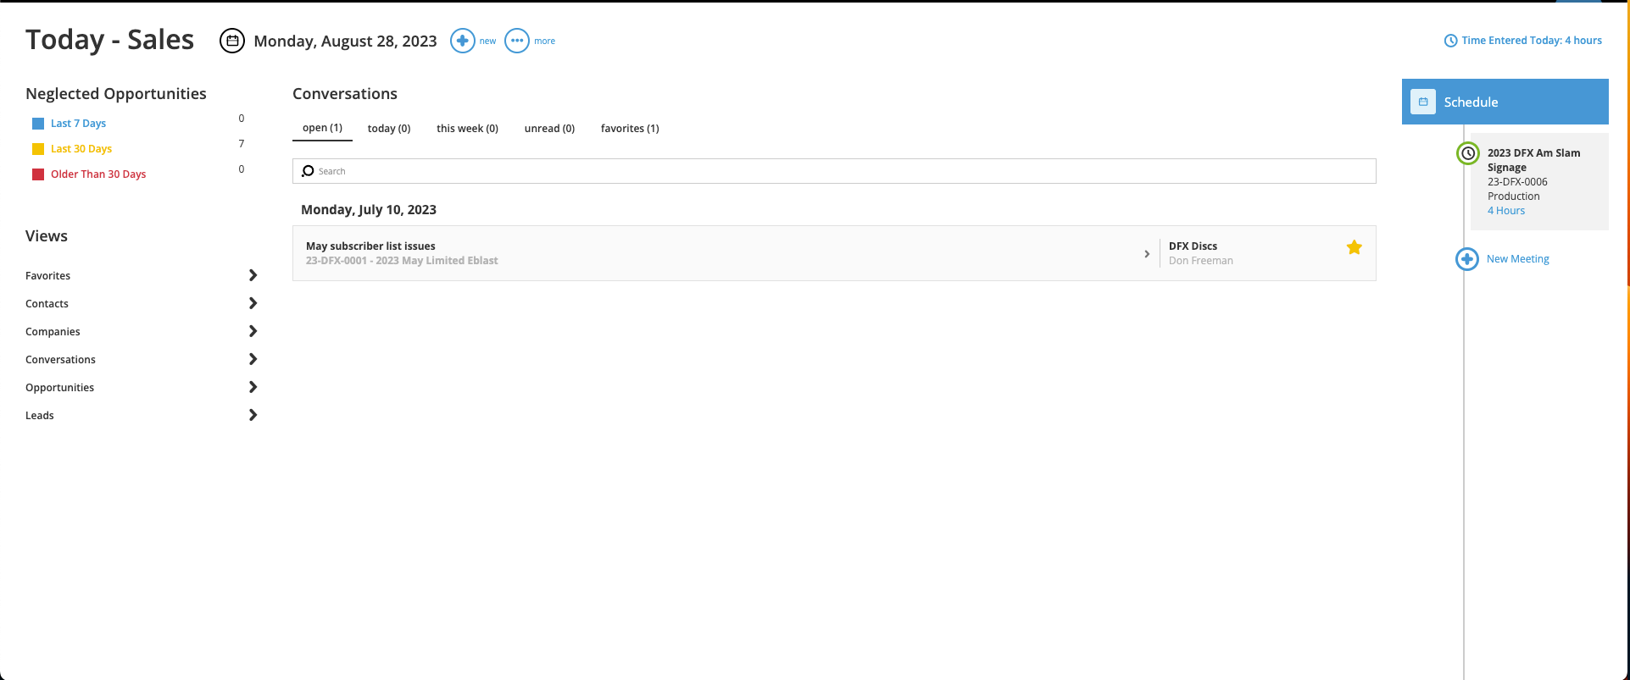This screenshot has height=680, width=1630.
Task: Click the search magnifier icon
Action: 308,171
